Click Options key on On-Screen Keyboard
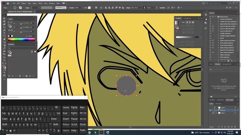 point(66,130)
